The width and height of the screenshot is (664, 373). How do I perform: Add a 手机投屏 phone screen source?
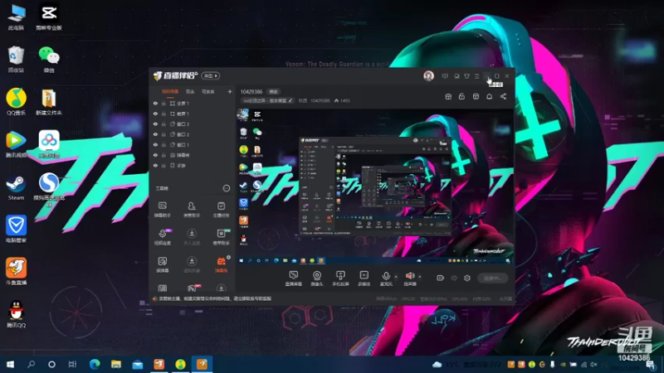click(340, 279)
